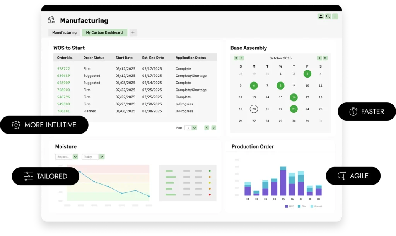
Task: Go to next month in calendar
Action: pyautogui.click(x=319, y=58)
